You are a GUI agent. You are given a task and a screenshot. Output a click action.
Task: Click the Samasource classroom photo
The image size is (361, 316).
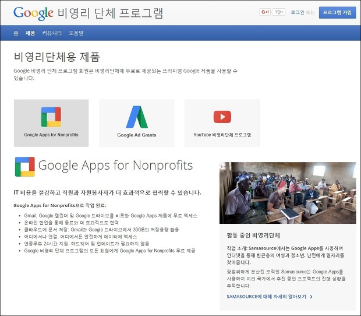point(288,193)
